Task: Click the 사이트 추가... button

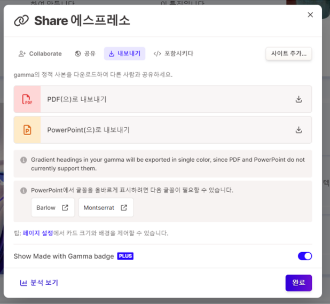Action: point(288,53)
